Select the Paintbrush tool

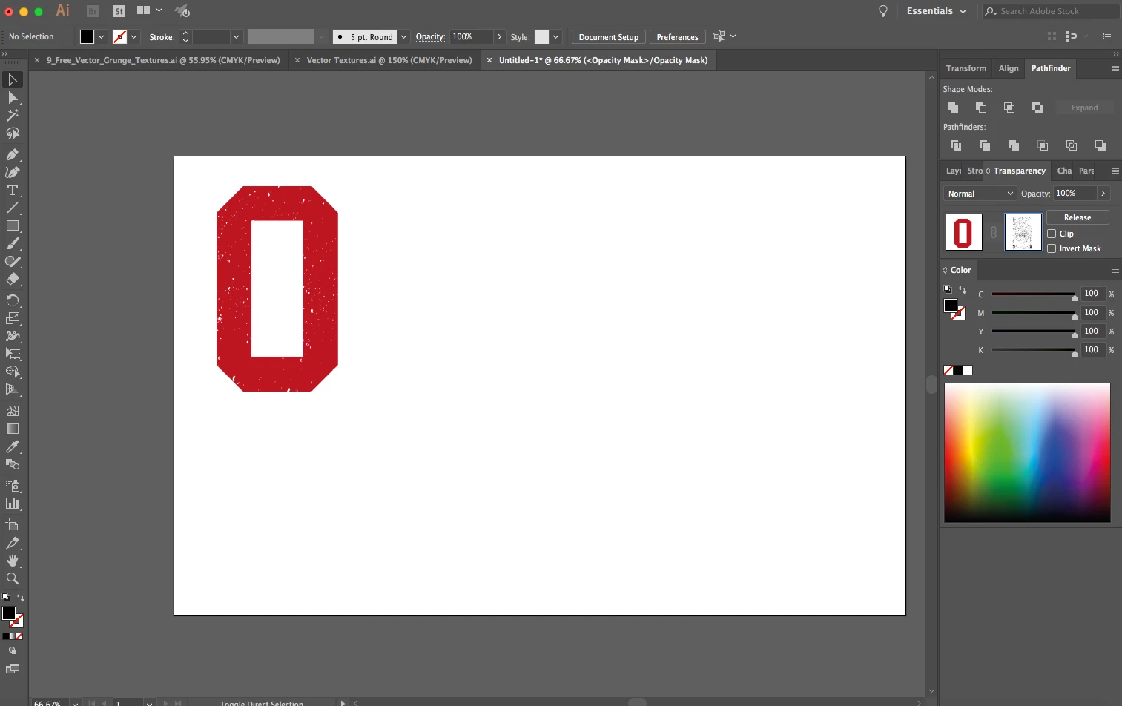(x=13, y=243)
